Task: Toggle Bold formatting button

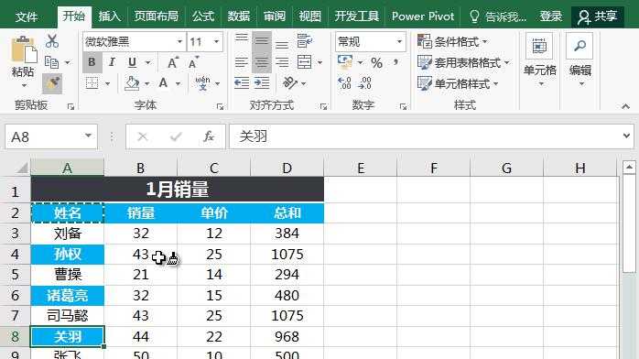Action: pos(92,62)
